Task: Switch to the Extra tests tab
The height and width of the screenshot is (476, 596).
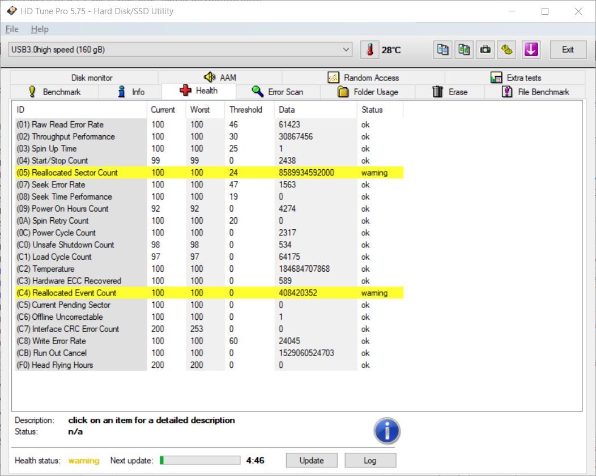Action: pyautogui.click(x=515, y=78)
